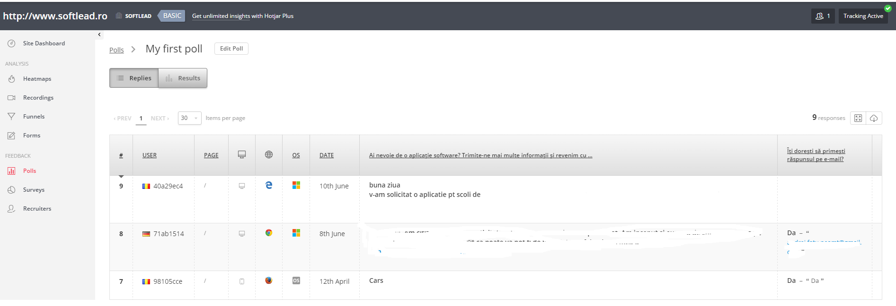The width and height of the screenshot is (896, 306).
Task: Open Surveys in the sidebar
Action: (x=34, y=190)
